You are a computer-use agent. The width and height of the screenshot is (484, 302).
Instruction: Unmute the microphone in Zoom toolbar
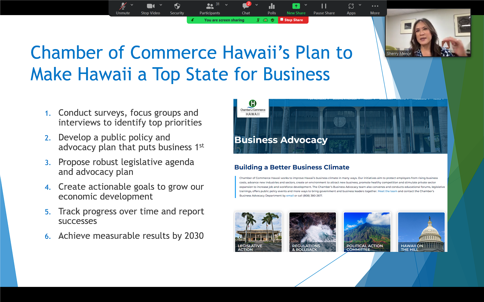(123, 8)
